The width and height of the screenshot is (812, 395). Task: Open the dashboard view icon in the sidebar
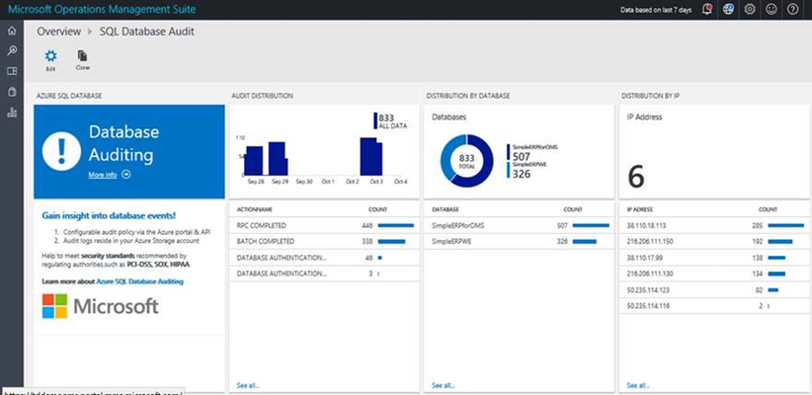coord(12,71)
